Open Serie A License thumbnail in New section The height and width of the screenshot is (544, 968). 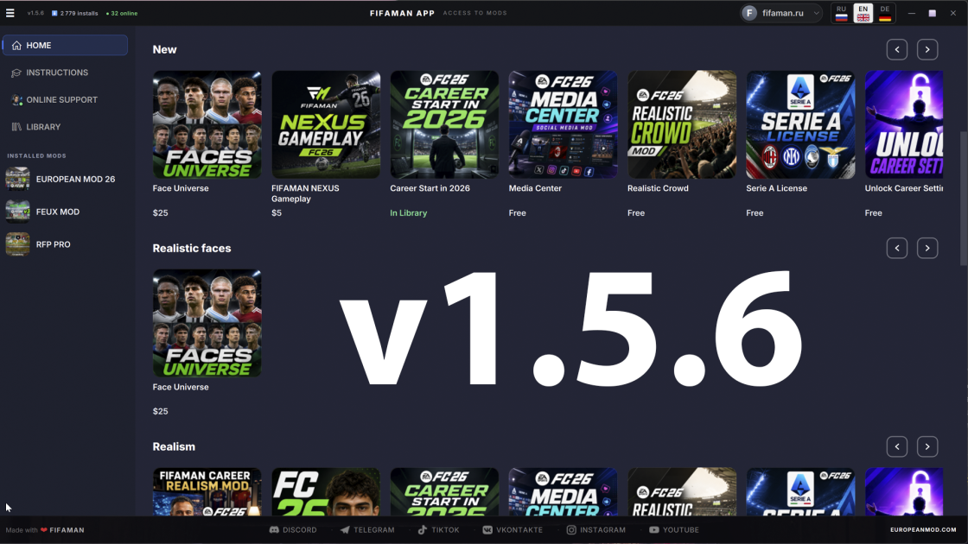point(800,124)
